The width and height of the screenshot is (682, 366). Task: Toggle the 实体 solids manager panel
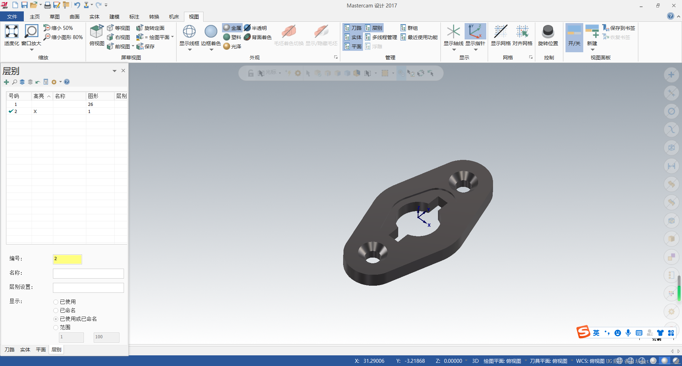(353, 37)
